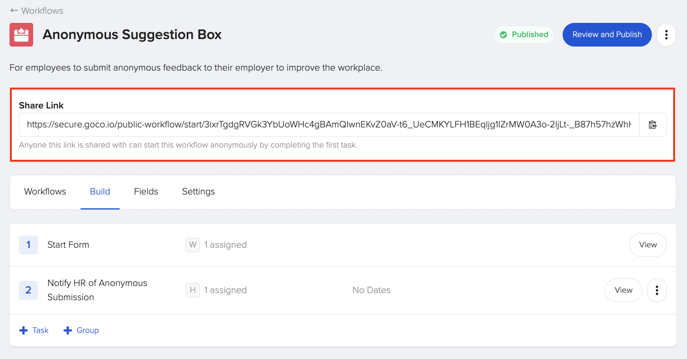Click the W assignee badge on Start Form

pyautogui.click(x=193, y=245)
